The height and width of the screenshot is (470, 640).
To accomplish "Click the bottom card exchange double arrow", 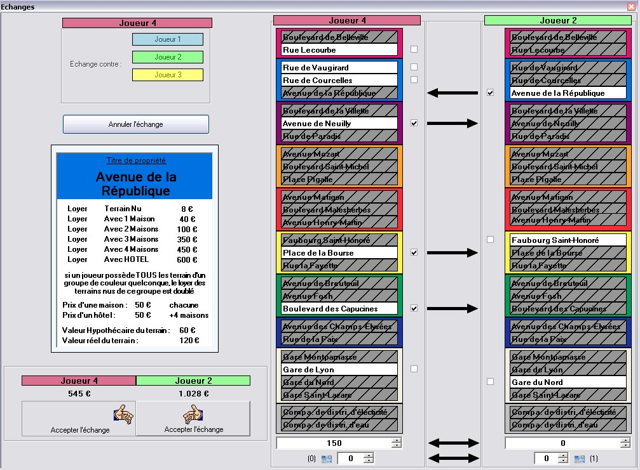I will pos(453,458).
